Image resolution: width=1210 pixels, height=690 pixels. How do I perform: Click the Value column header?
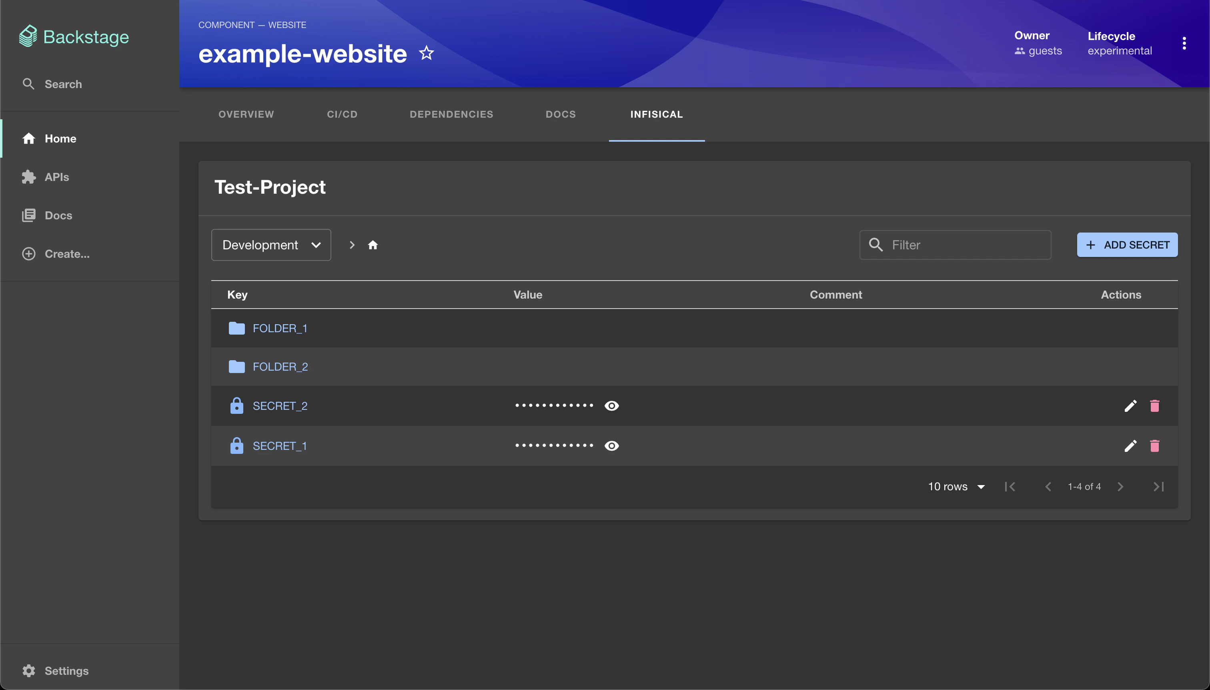pyautogui.click(x=528, y=295)
